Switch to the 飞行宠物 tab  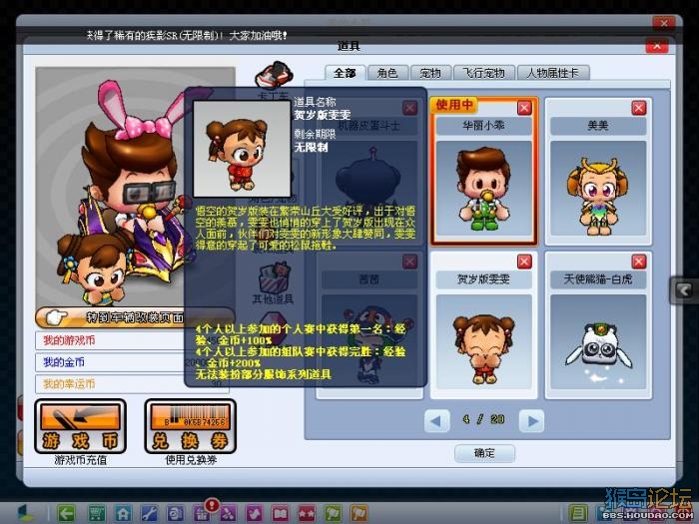tap(483, 73)
